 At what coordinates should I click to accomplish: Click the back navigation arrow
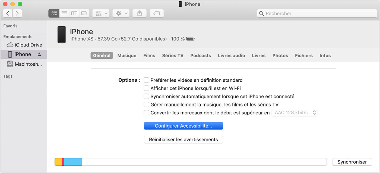click(x=8, y=13)
